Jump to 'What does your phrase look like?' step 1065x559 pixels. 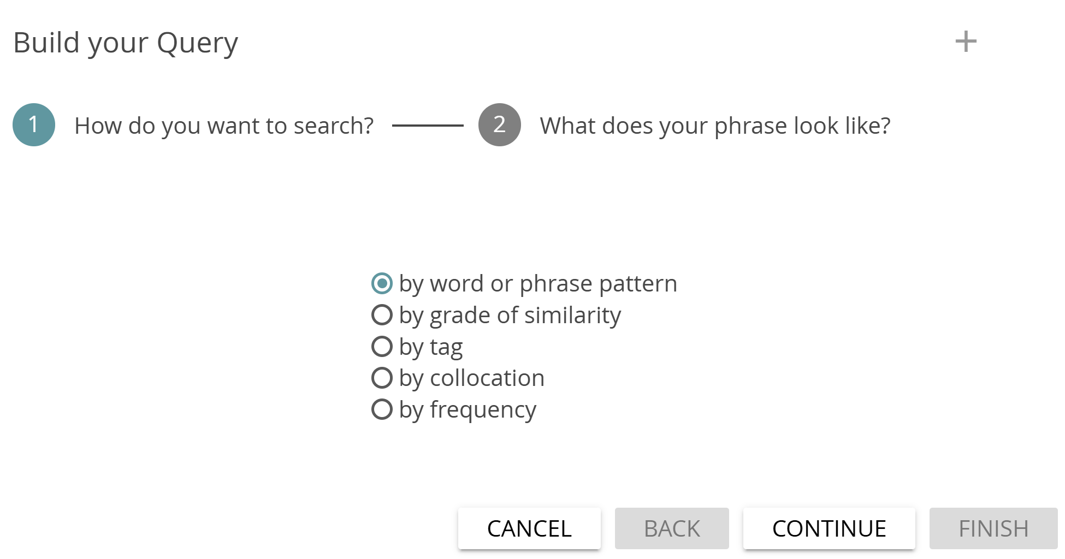pyautogui.click(x=715, y=126)
